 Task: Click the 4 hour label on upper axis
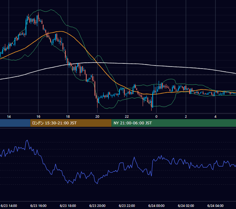tap(216, 117)
